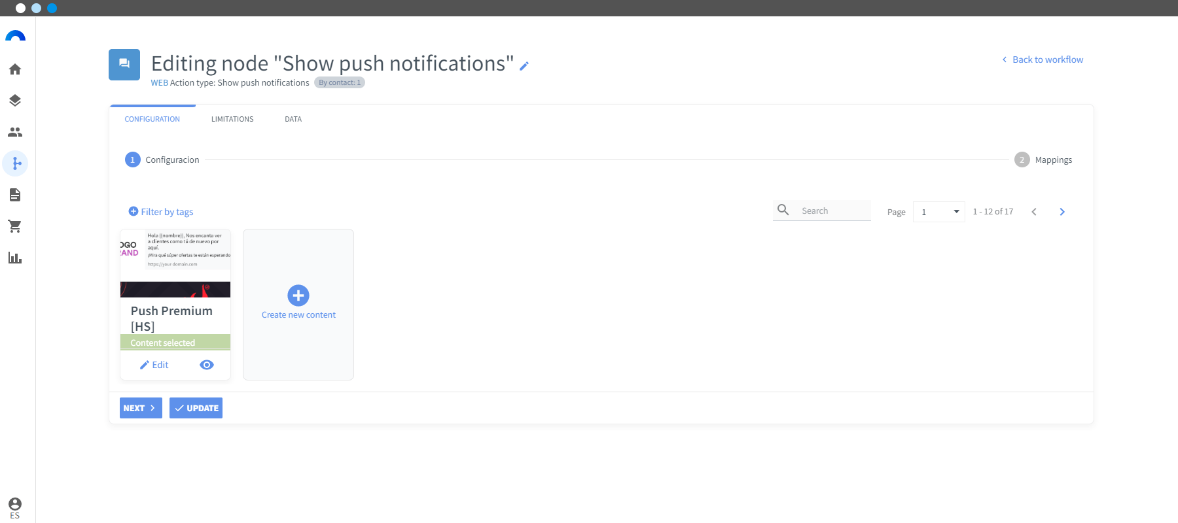Image resolution: width=1178 pixels, height=523 pixels.
Task: Switch to the Limitations tab
Action: [x=232, y=119]
